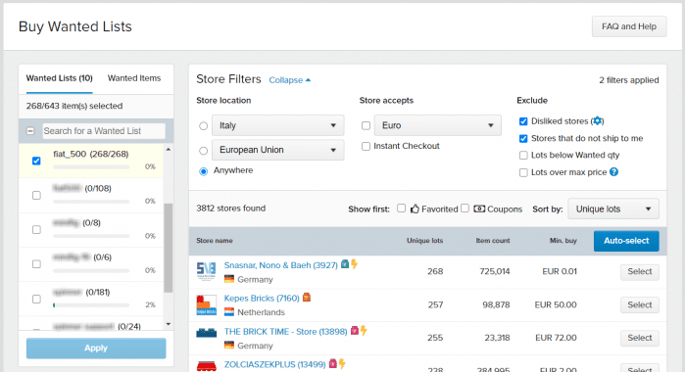Screen dimensions: 685x372
Task: Click the lightning bolt icon beside Snasnar store
Action: click(355, 264)
